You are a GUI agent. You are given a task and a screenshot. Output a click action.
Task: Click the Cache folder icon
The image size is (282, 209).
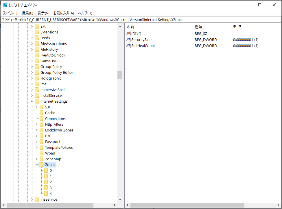coord(42,113)
